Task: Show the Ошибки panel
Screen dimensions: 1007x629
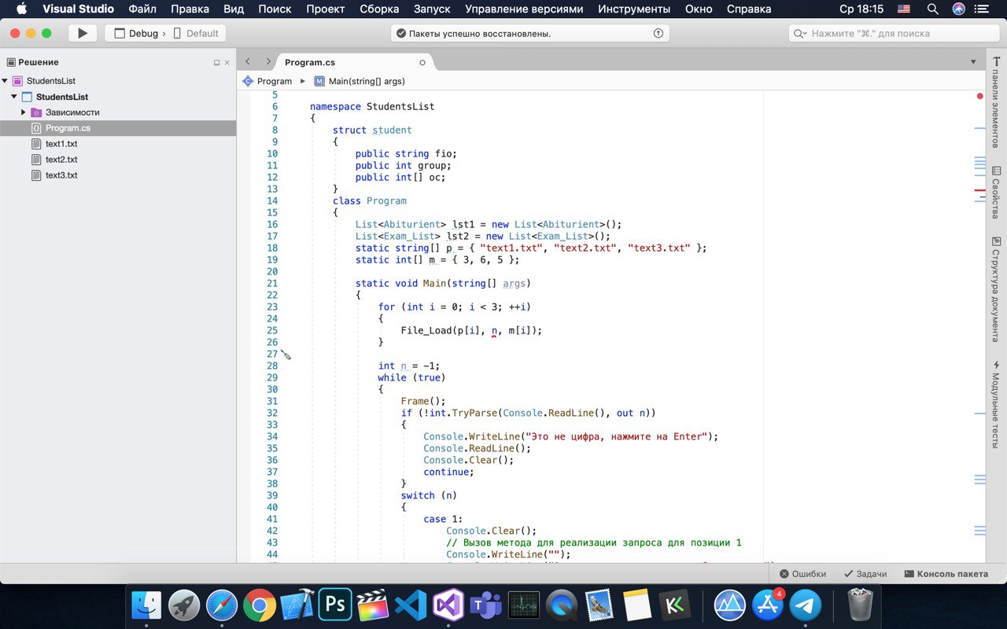Action: (802, 574)
